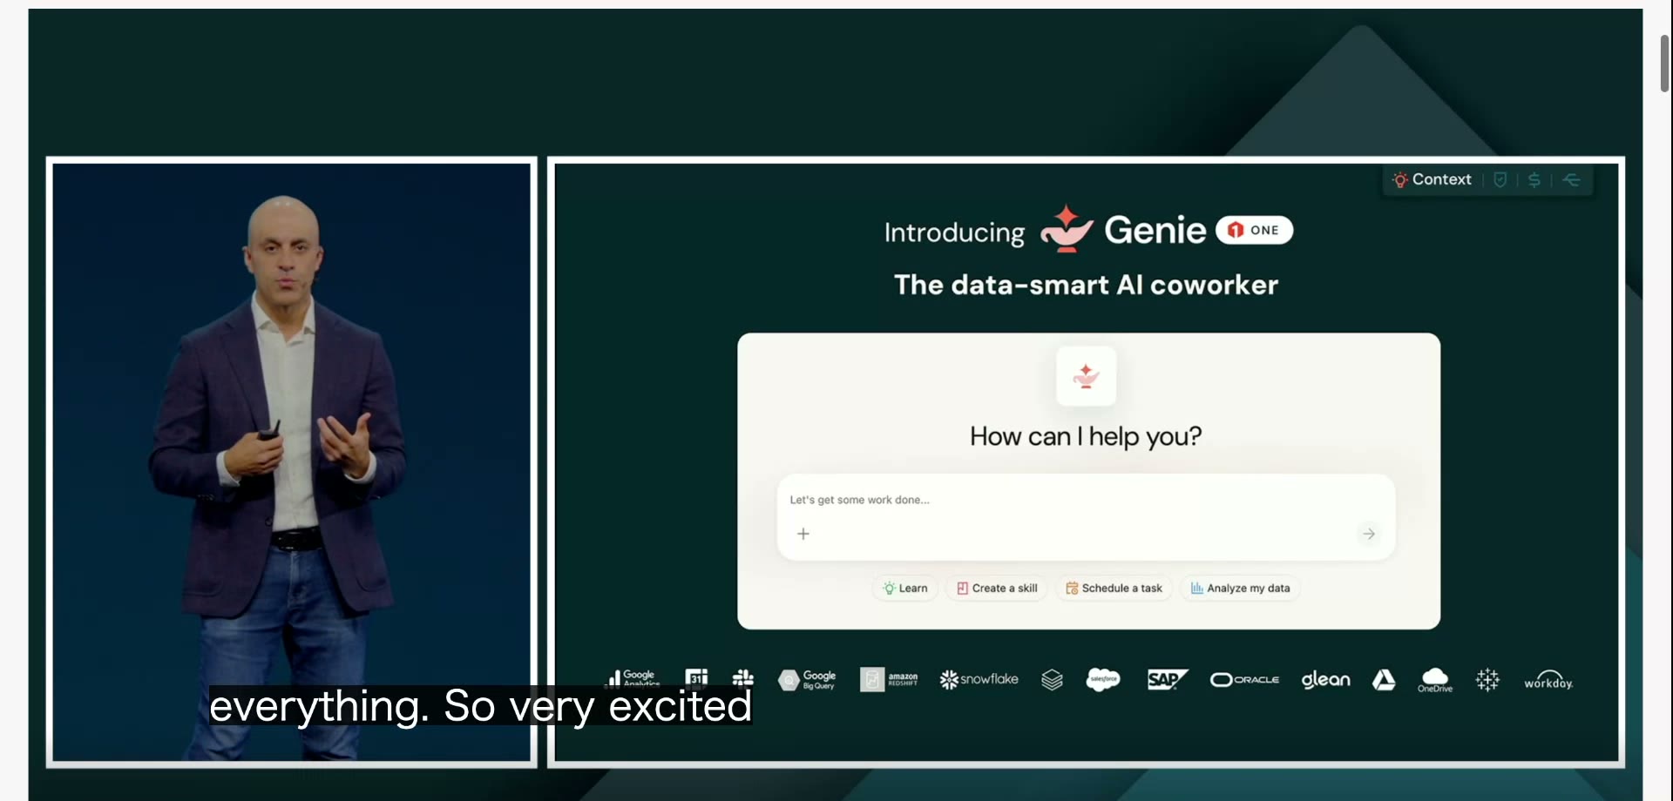Click 'The data-smart AI coworker' tagline
The image size is (1673, 801).
pyautogui.click(x=1086, y=285)
